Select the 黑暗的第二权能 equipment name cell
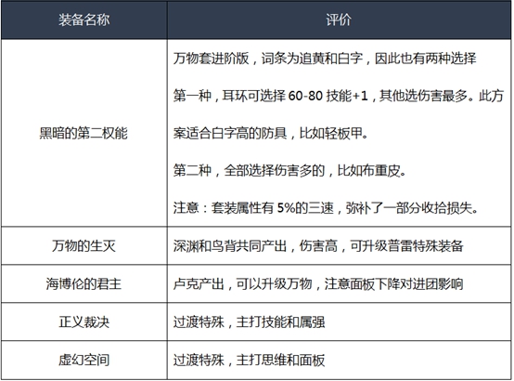The image size is (514, 381). click(x=84, y=133)
